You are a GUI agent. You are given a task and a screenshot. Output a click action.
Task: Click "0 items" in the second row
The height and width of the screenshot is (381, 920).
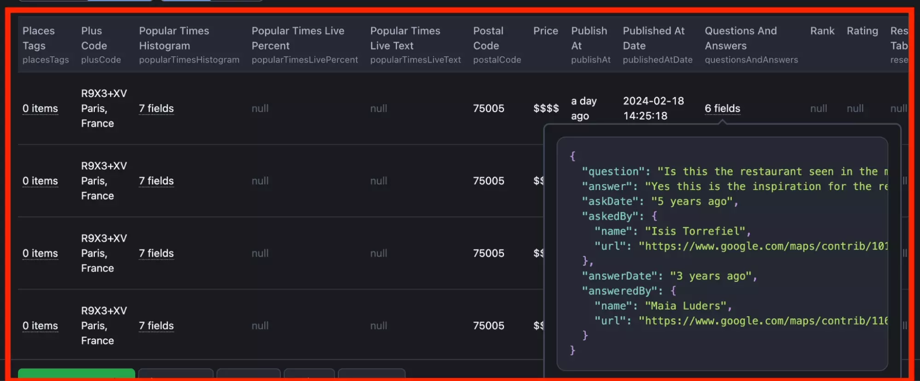(x=40, y=181)
